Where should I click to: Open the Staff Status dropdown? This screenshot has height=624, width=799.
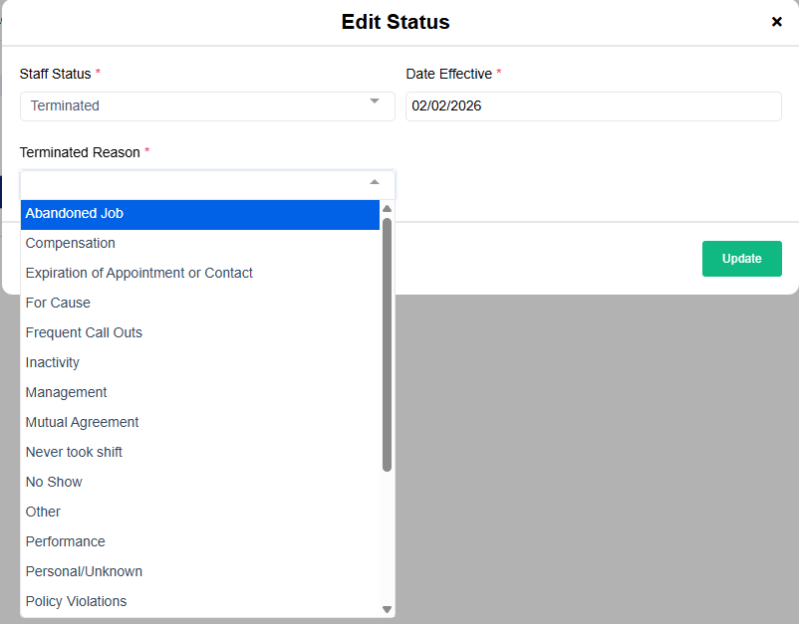[x=207, y=105]
